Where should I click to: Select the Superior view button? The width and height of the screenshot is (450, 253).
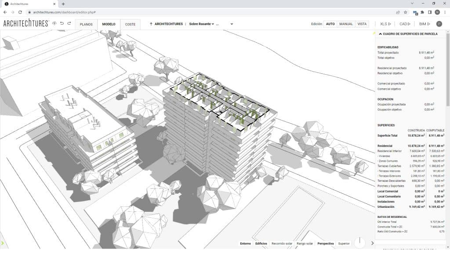[x=344, y=244]
